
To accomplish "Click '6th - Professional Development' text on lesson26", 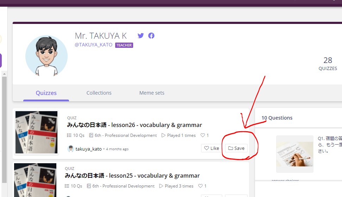I will tap(126, 135).
